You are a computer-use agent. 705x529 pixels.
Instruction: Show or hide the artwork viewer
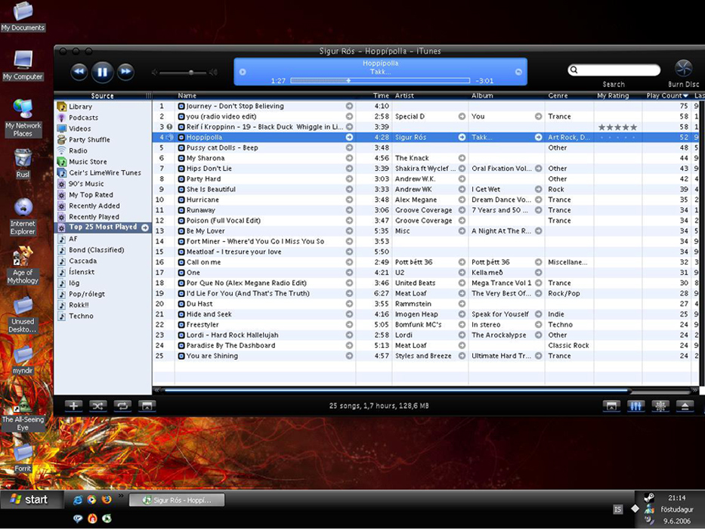[x=147, y=406]
